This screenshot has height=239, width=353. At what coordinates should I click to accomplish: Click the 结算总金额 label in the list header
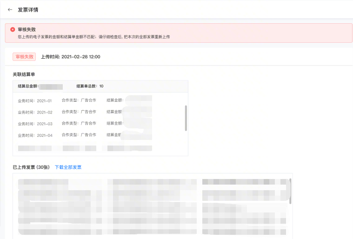coord(28,86)
